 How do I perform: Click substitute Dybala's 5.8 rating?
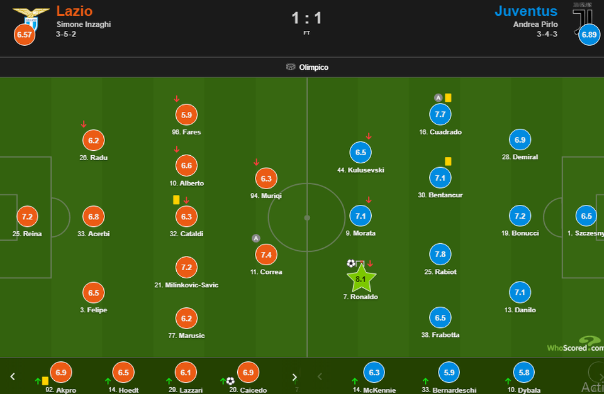[x=523, y=373]
